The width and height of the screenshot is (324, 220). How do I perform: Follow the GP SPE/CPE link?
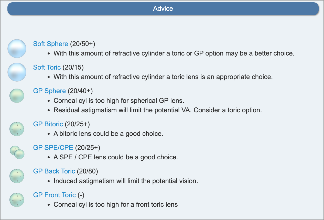click(53, 148)
